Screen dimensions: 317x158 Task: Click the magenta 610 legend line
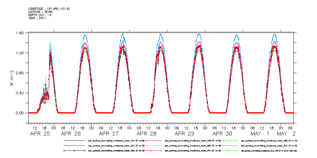228,145
